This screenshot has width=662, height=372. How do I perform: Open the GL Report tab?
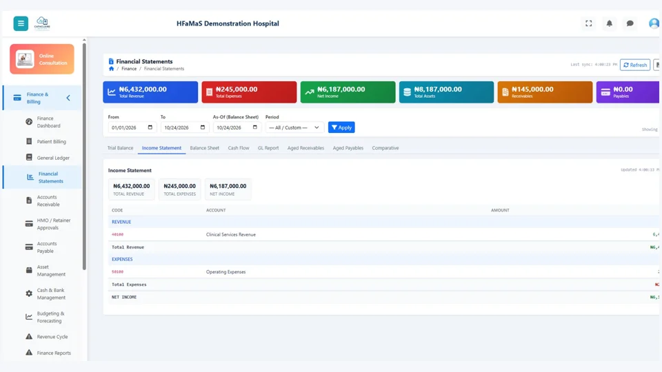coord(268,148)
